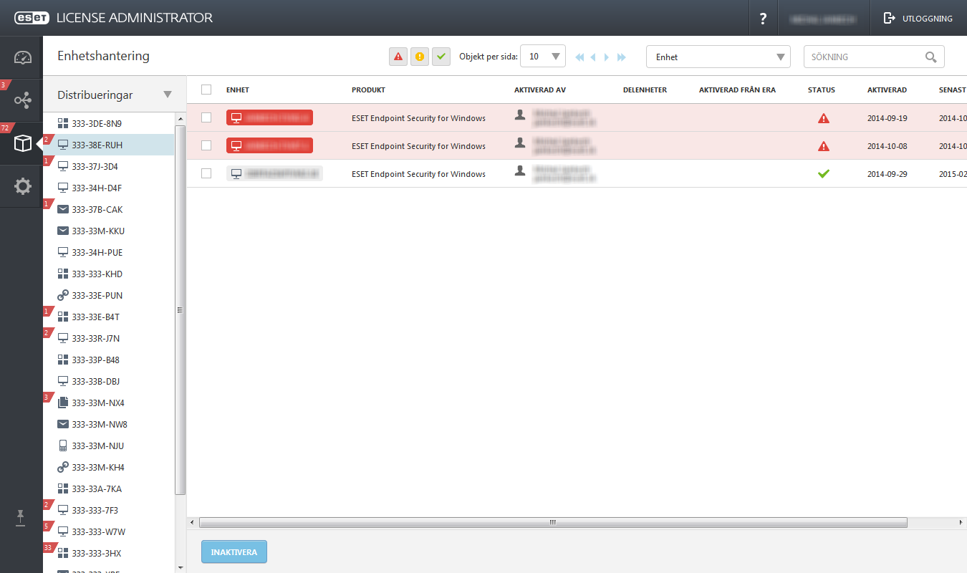Sort by DELENHETER column header
This screenshot has width=967, height=573.
coord(645,90)
